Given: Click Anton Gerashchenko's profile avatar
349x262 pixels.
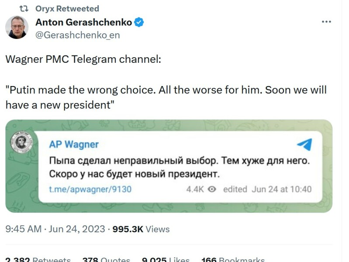Looking at the screenshot, I should tap(17, 28).
